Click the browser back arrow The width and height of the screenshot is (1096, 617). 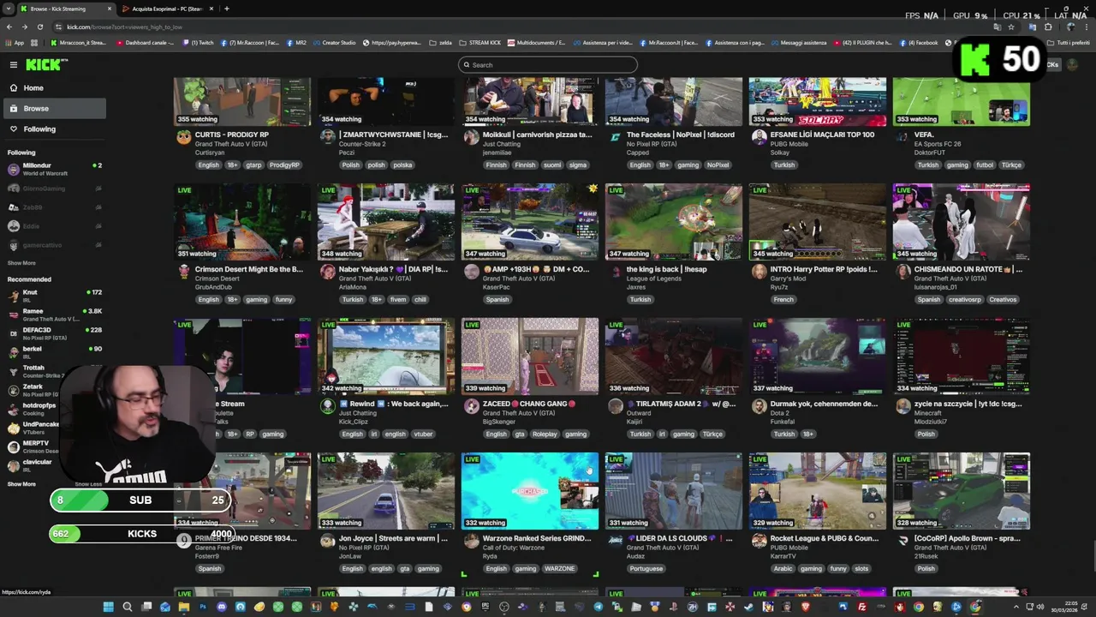click(x=9, y=27)
